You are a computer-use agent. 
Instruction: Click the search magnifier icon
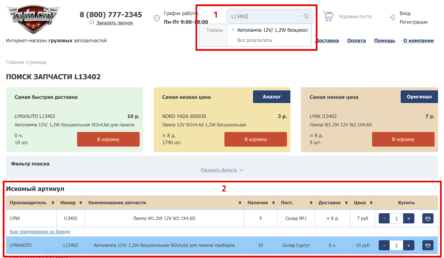click(306, 16)
